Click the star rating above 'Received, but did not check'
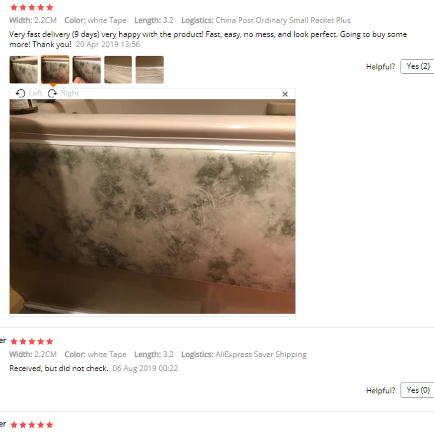434x434 pixels. [32, 342]
